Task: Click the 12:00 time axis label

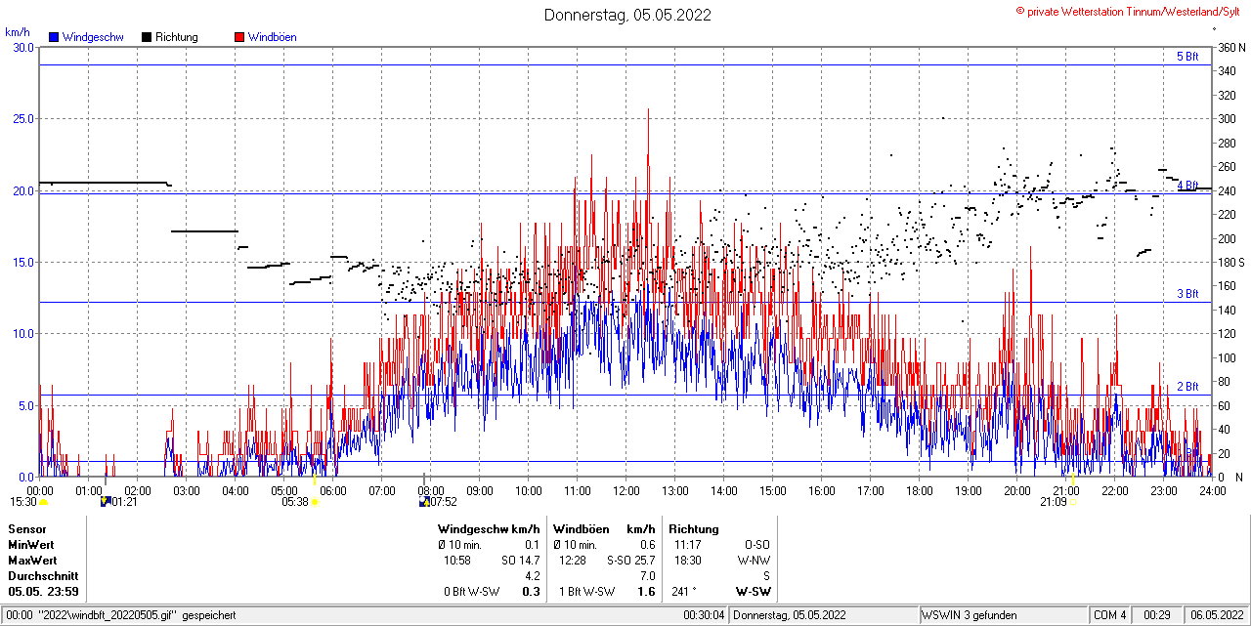Action: tap(626, 490)
